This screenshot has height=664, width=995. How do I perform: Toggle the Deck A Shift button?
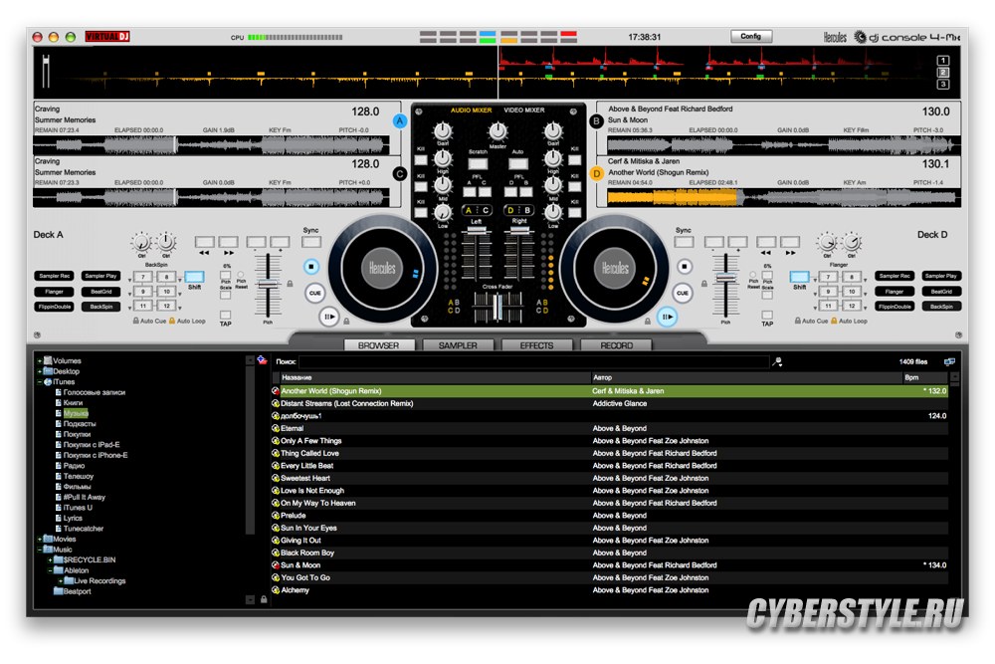point(194,277)
